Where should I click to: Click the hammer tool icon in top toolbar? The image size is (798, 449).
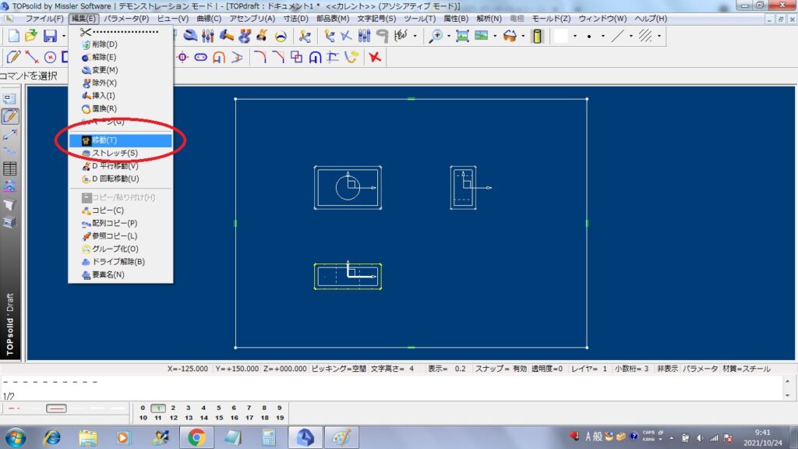click(x=227, y=36)
